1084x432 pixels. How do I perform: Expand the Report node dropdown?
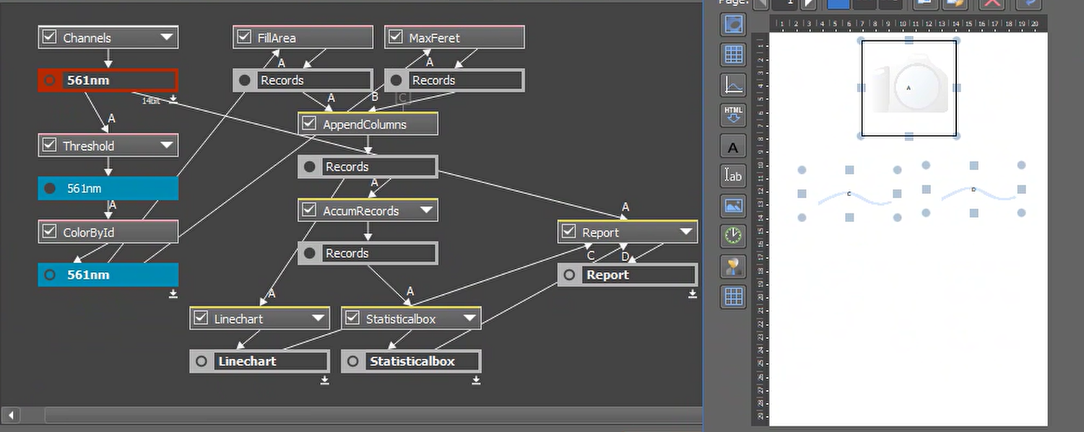click(x=685, y=232)
